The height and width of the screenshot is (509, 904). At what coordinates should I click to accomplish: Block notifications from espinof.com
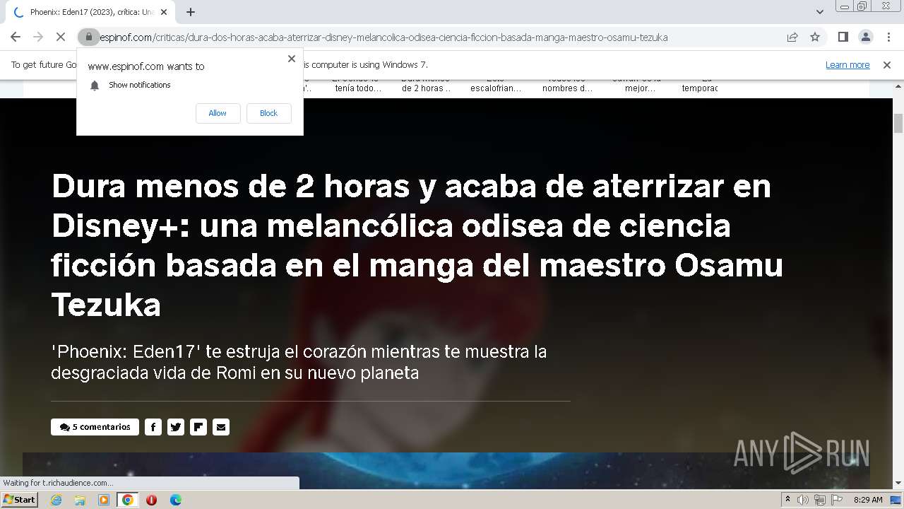tap(268, 113)
